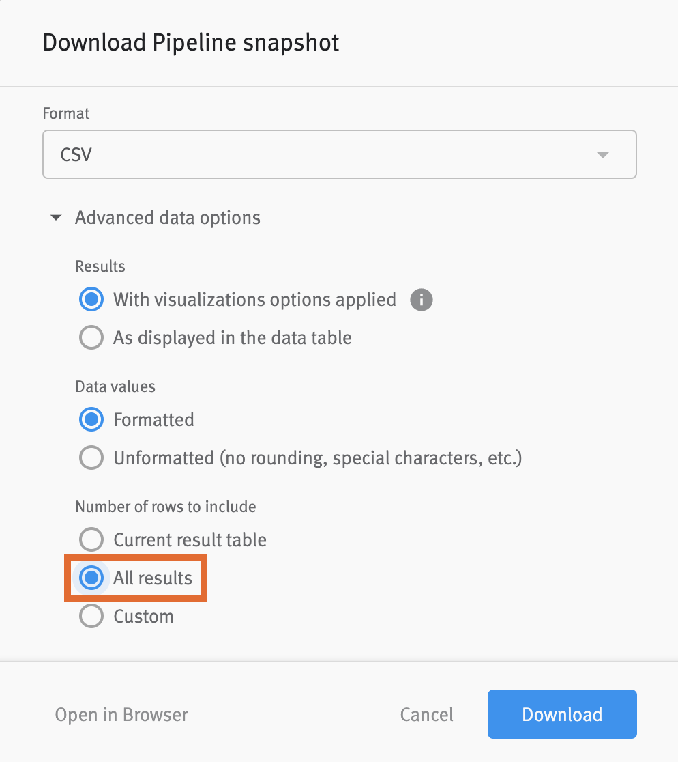This screenshot has height=762, width=678.
Task: Click the dropdown chevron in the Format field
Action: tap(602, 154)
